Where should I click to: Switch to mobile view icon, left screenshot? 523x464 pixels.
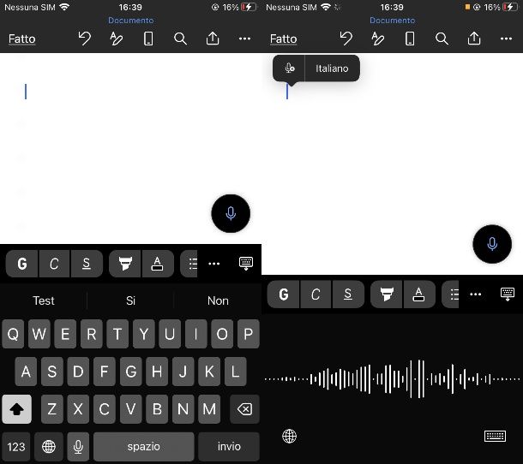(x=148, y=39)
